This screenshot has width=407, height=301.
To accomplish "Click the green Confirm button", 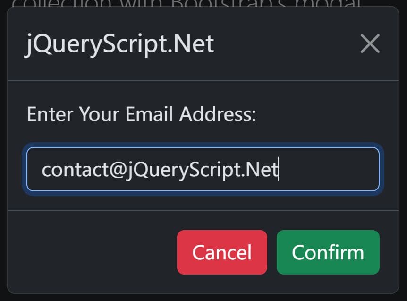I will pos(328,252).
